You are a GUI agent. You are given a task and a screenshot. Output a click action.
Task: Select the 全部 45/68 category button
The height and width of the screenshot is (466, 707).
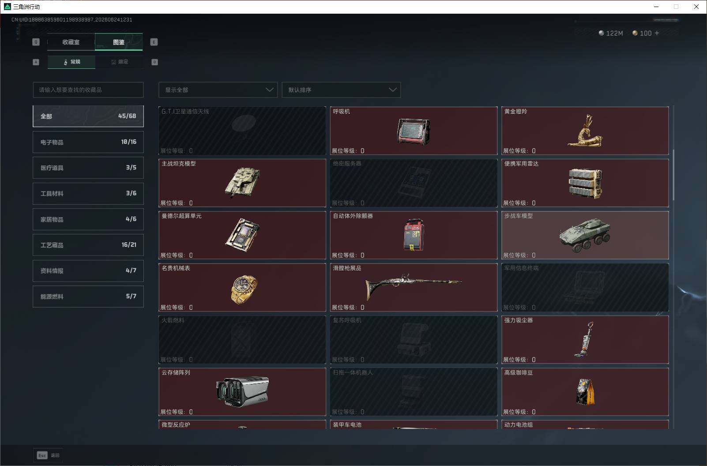[x=88, y=116]
